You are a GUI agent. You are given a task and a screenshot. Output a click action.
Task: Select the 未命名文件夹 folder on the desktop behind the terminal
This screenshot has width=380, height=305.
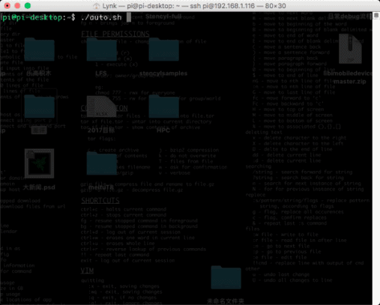pyautogui.click(x=226, y=278)
